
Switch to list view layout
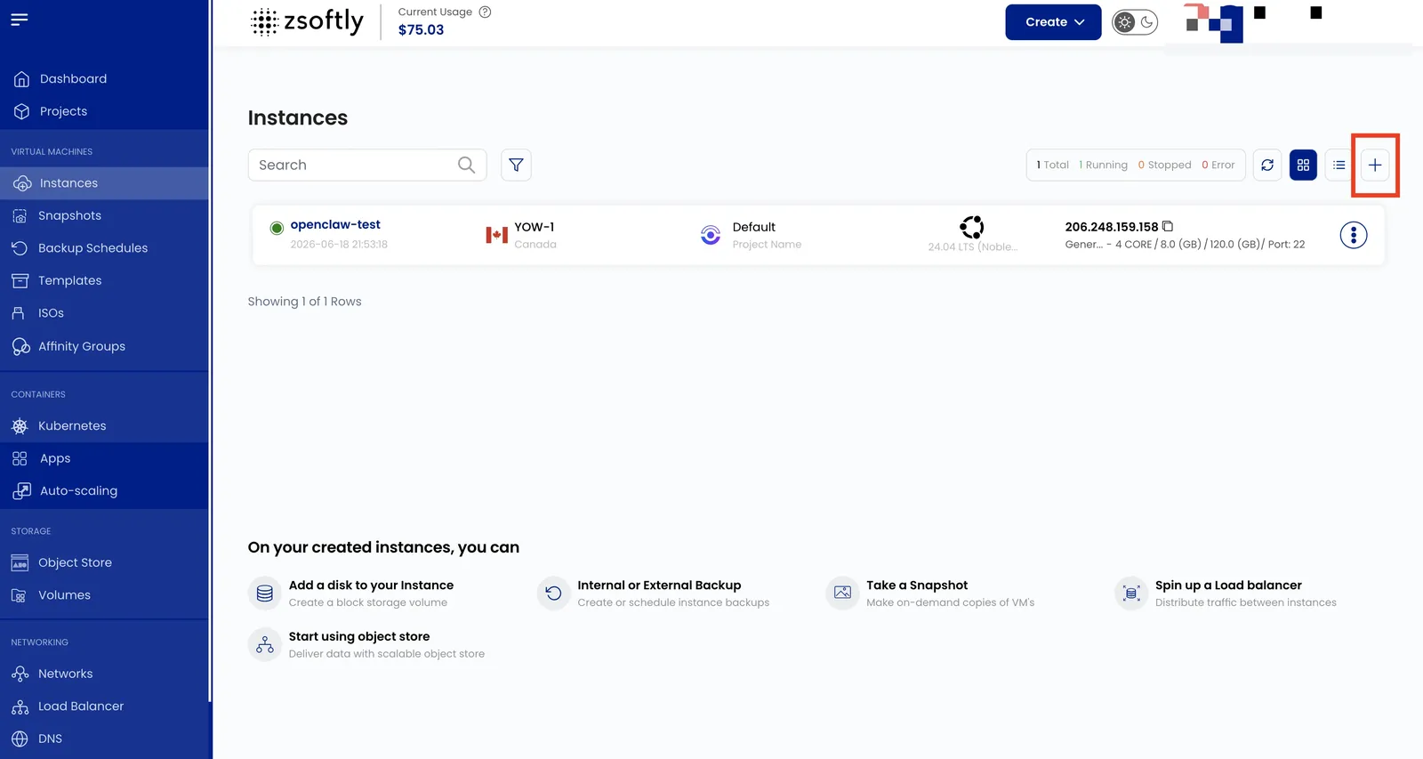[x=1339, y=165]
